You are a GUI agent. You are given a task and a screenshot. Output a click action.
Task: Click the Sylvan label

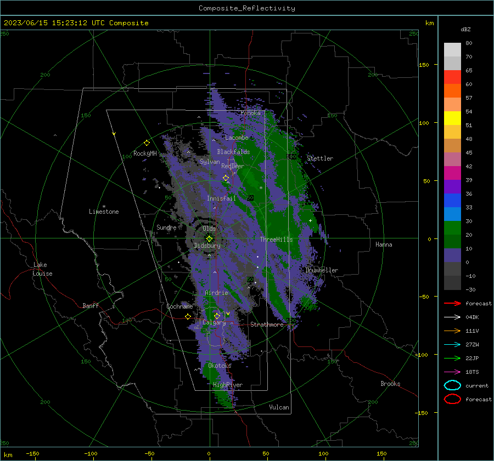pyautogui.click(x=210, y=162)
